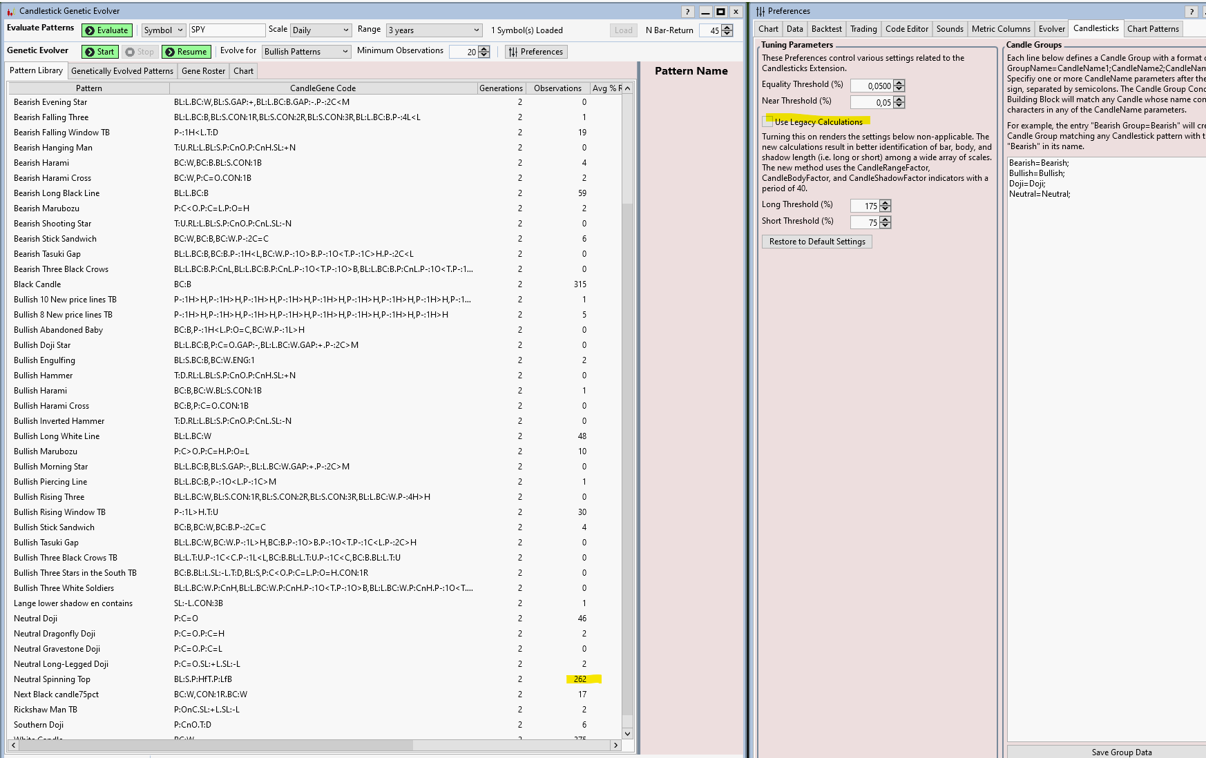Increase N Bar-Return value
This screenshot has height=758, width=1206.
[x=727, y=28]
